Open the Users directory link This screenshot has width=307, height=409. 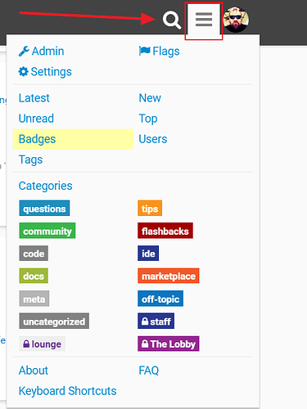(153, 139)
